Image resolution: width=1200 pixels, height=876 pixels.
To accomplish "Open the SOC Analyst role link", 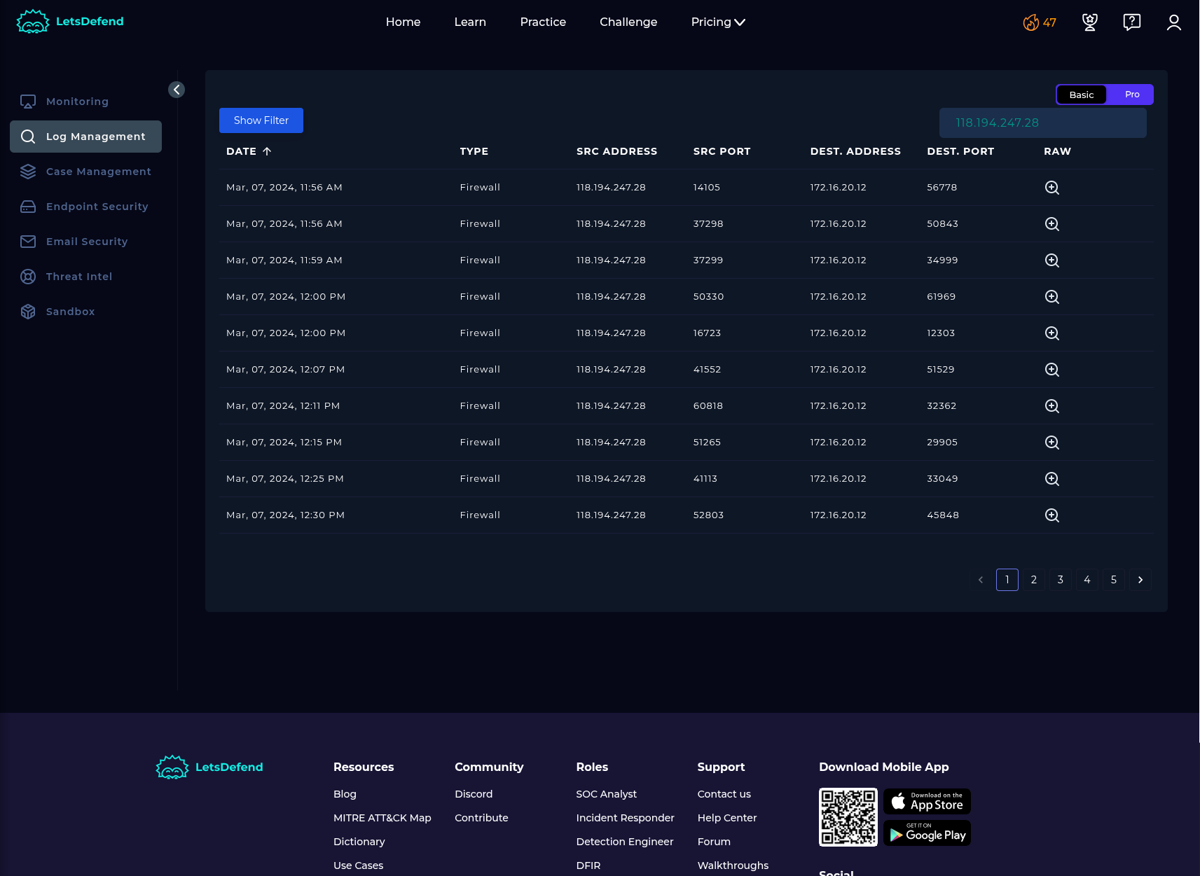I will point(607,794).
